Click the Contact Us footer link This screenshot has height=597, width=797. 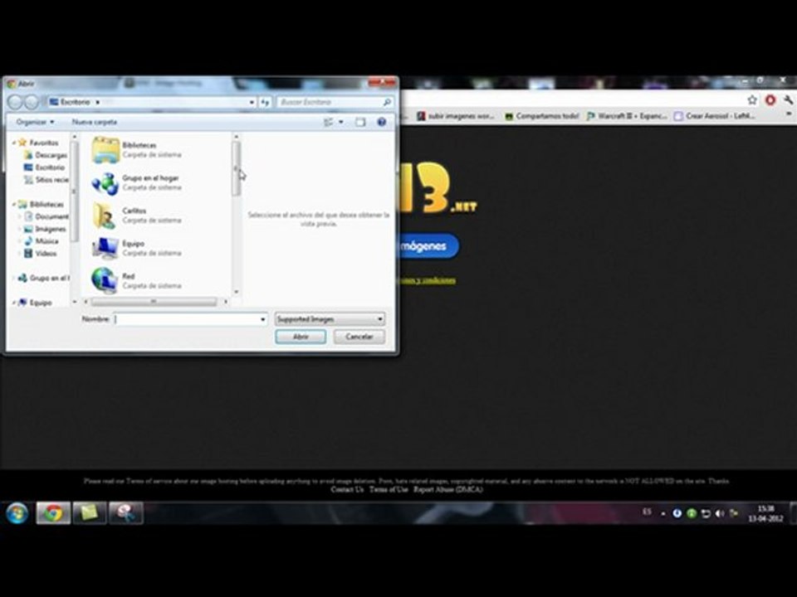(347, 489)
